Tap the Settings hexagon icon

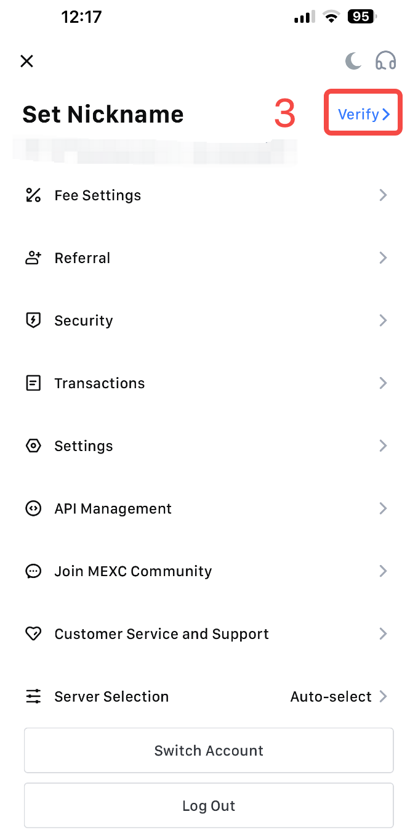click(x=33, y=446)
